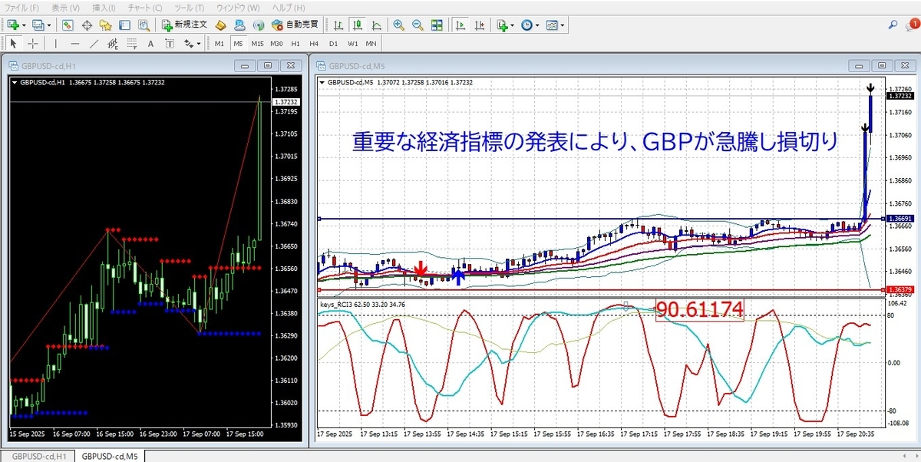Image resolution: width=921 pixels, height=462 pixels.
Task: Switch to H1 timeframe
Action: (295, 44)
